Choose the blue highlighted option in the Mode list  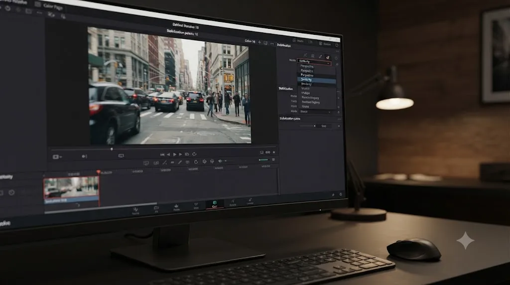(316, 80)
